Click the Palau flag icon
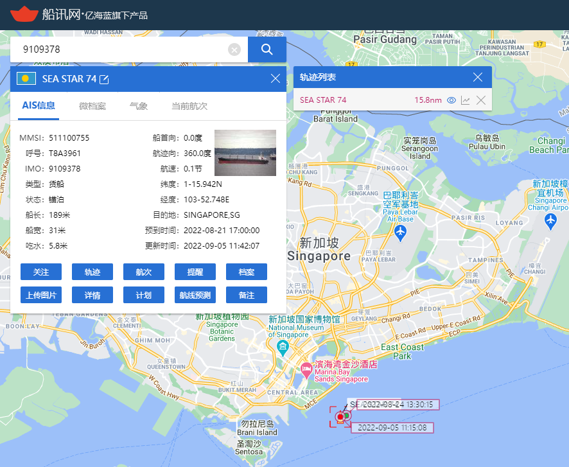The image size is (569, 467). pos(26,79)
